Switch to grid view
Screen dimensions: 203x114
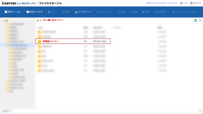pos(200,20)
